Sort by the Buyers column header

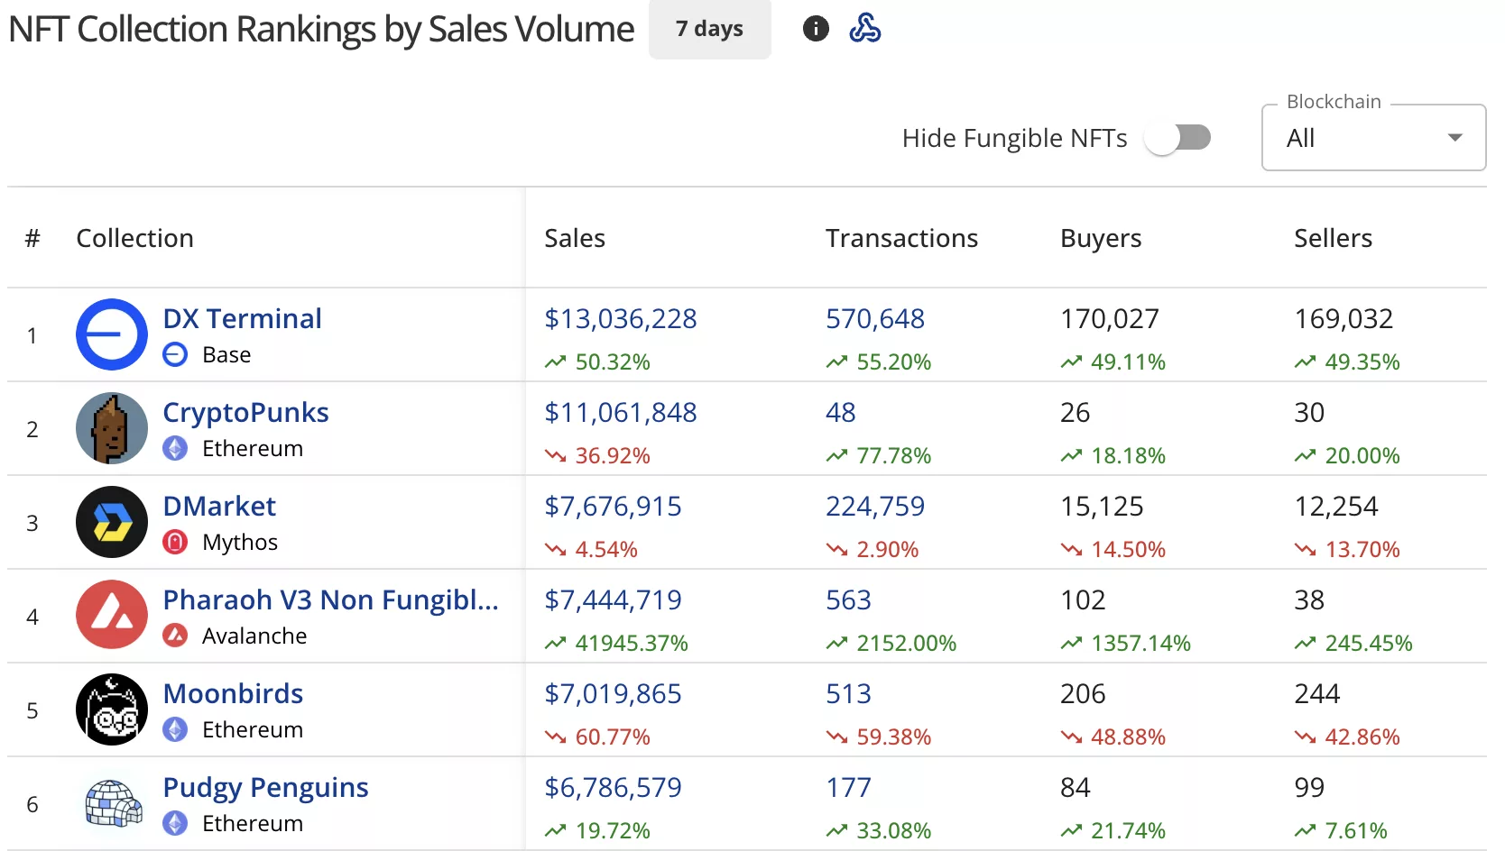1100,238
